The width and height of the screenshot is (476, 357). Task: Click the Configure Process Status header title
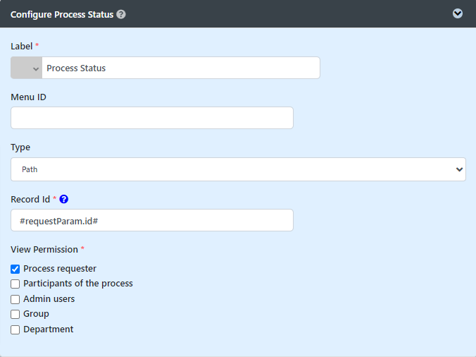point(62,14)
